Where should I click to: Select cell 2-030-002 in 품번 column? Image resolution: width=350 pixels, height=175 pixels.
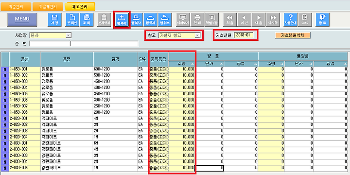[25, 149]
